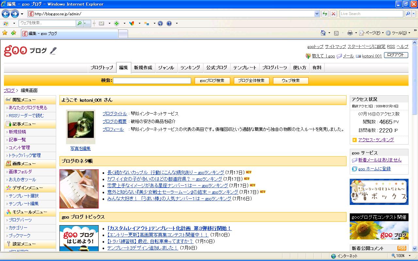
Task: Open the ジャンル tab
Action: pyautogui.click(x=166, y=68)
